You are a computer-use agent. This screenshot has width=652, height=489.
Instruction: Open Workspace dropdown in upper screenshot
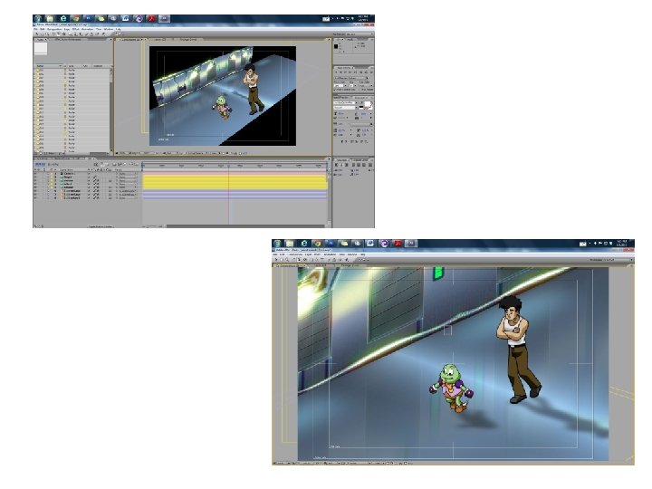[360, 34]
